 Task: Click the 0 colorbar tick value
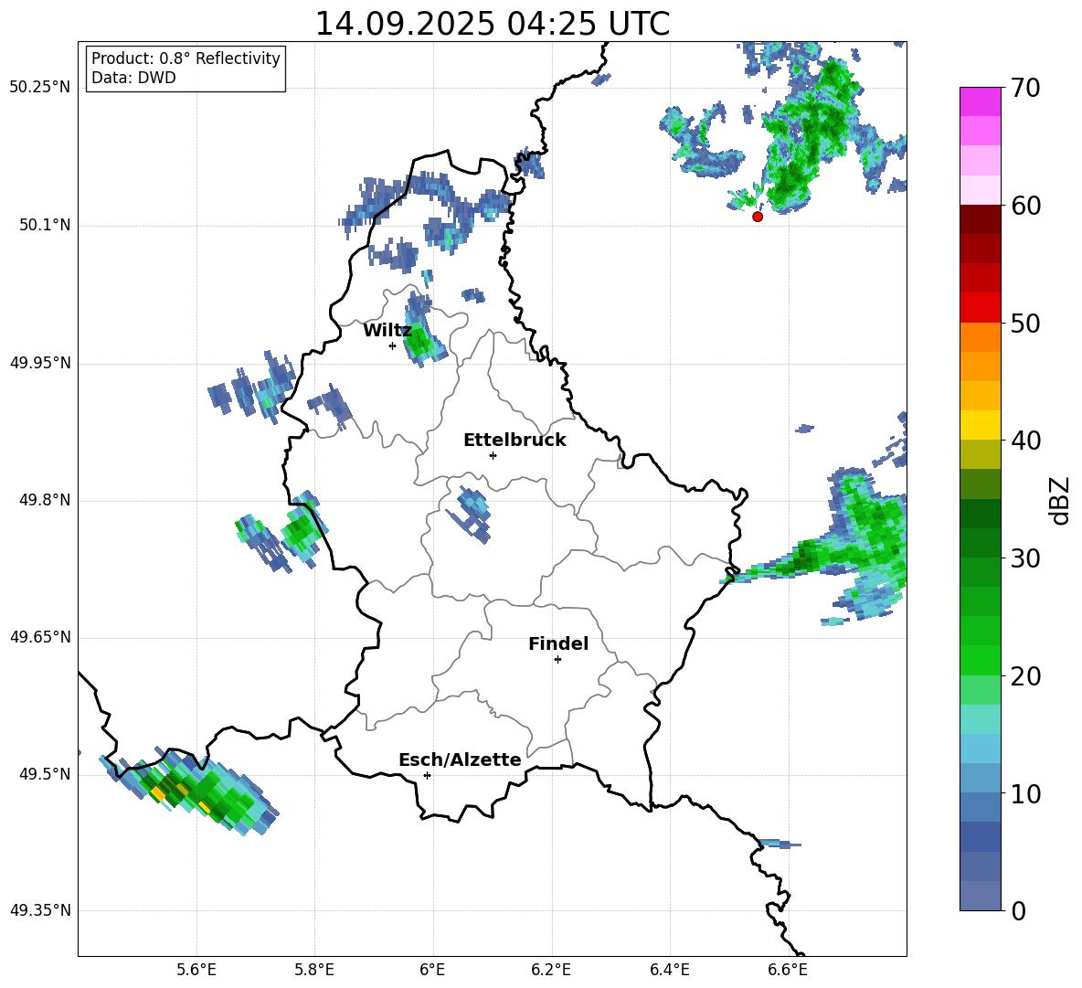pyautogui.click(x=1018, y=911)
